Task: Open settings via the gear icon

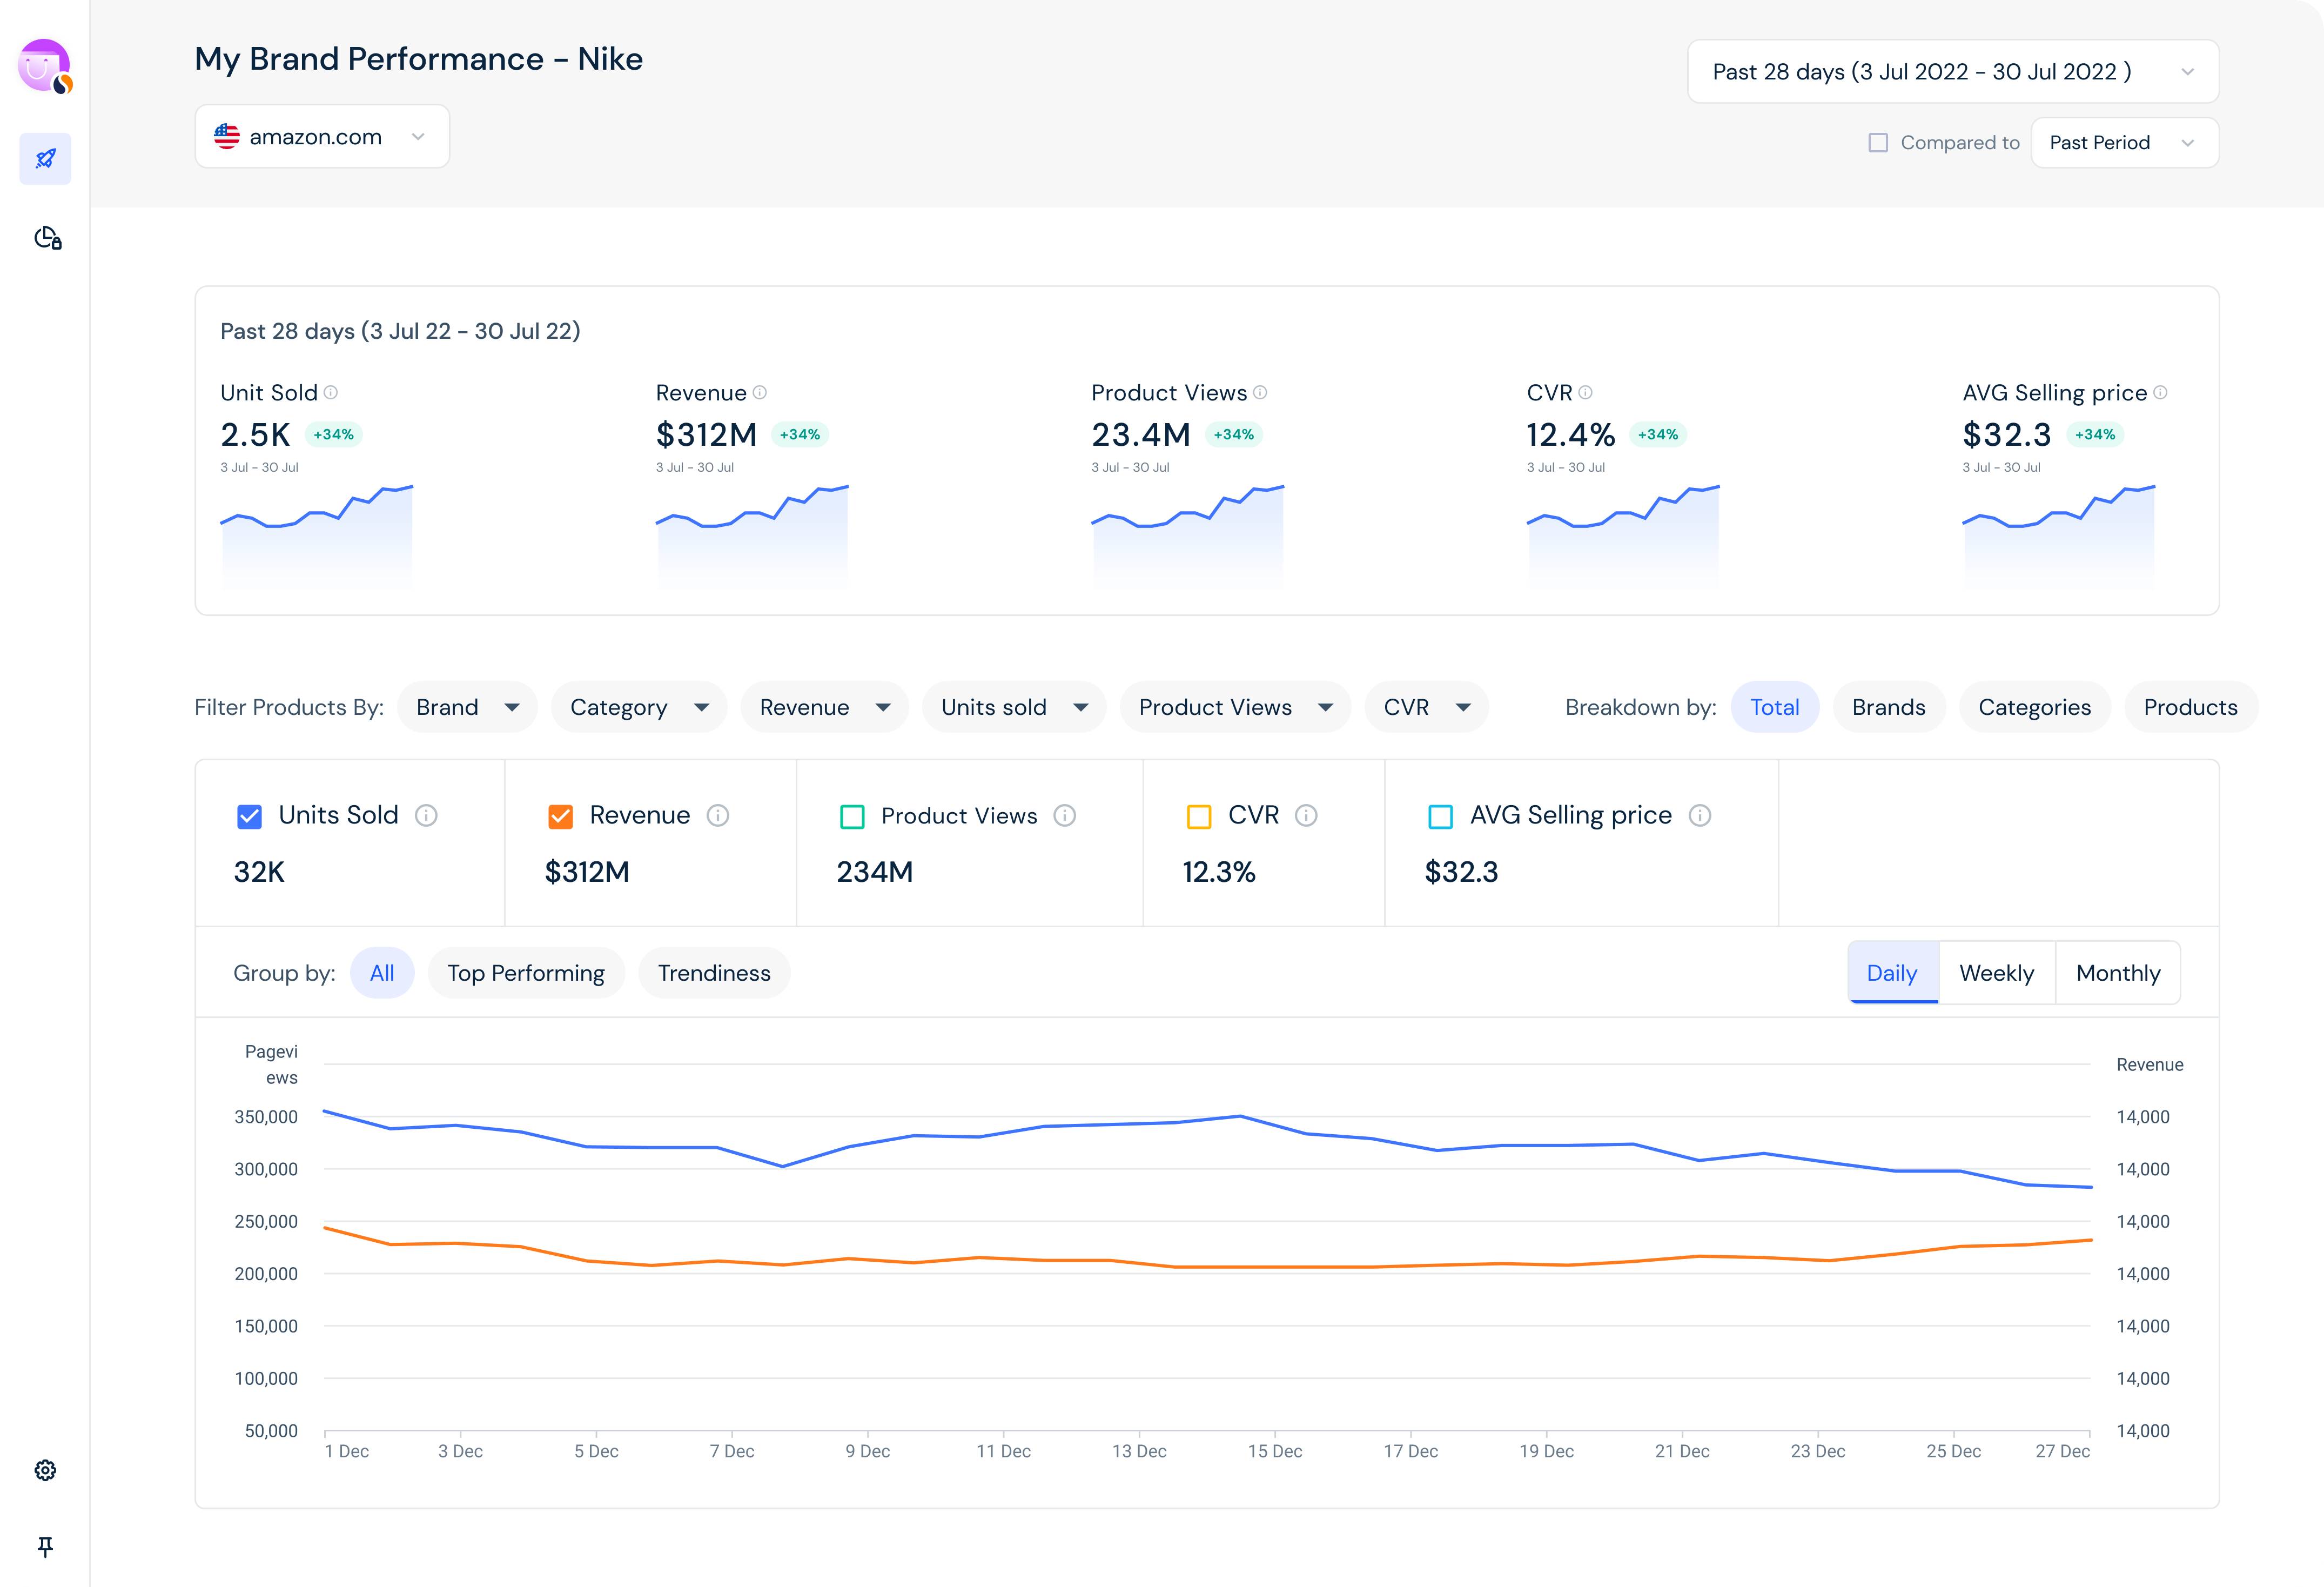Action: click(45, 1470)
